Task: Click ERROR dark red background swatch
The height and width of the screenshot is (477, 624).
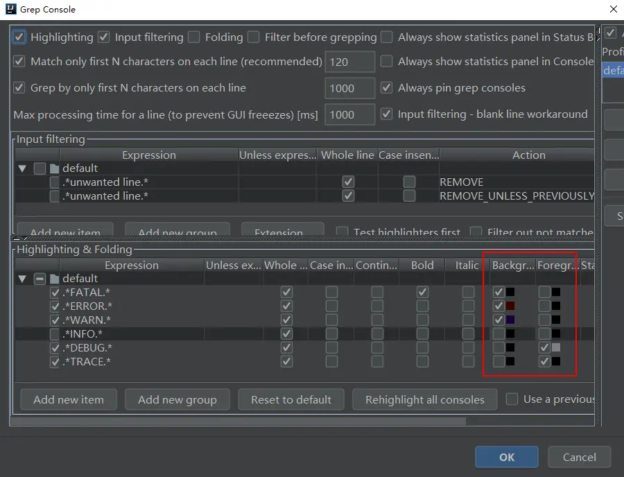Action: (x=510, y=306)
